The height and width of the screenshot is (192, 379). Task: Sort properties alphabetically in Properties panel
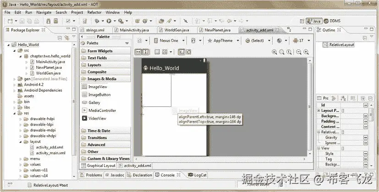(343, 98)
